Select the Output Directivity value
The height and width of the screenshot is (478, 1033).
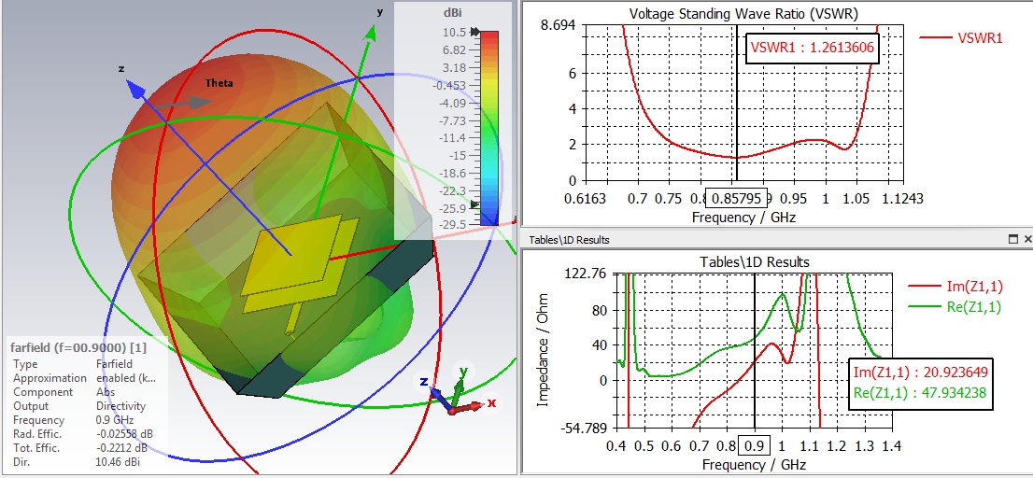tap(120, 406)
